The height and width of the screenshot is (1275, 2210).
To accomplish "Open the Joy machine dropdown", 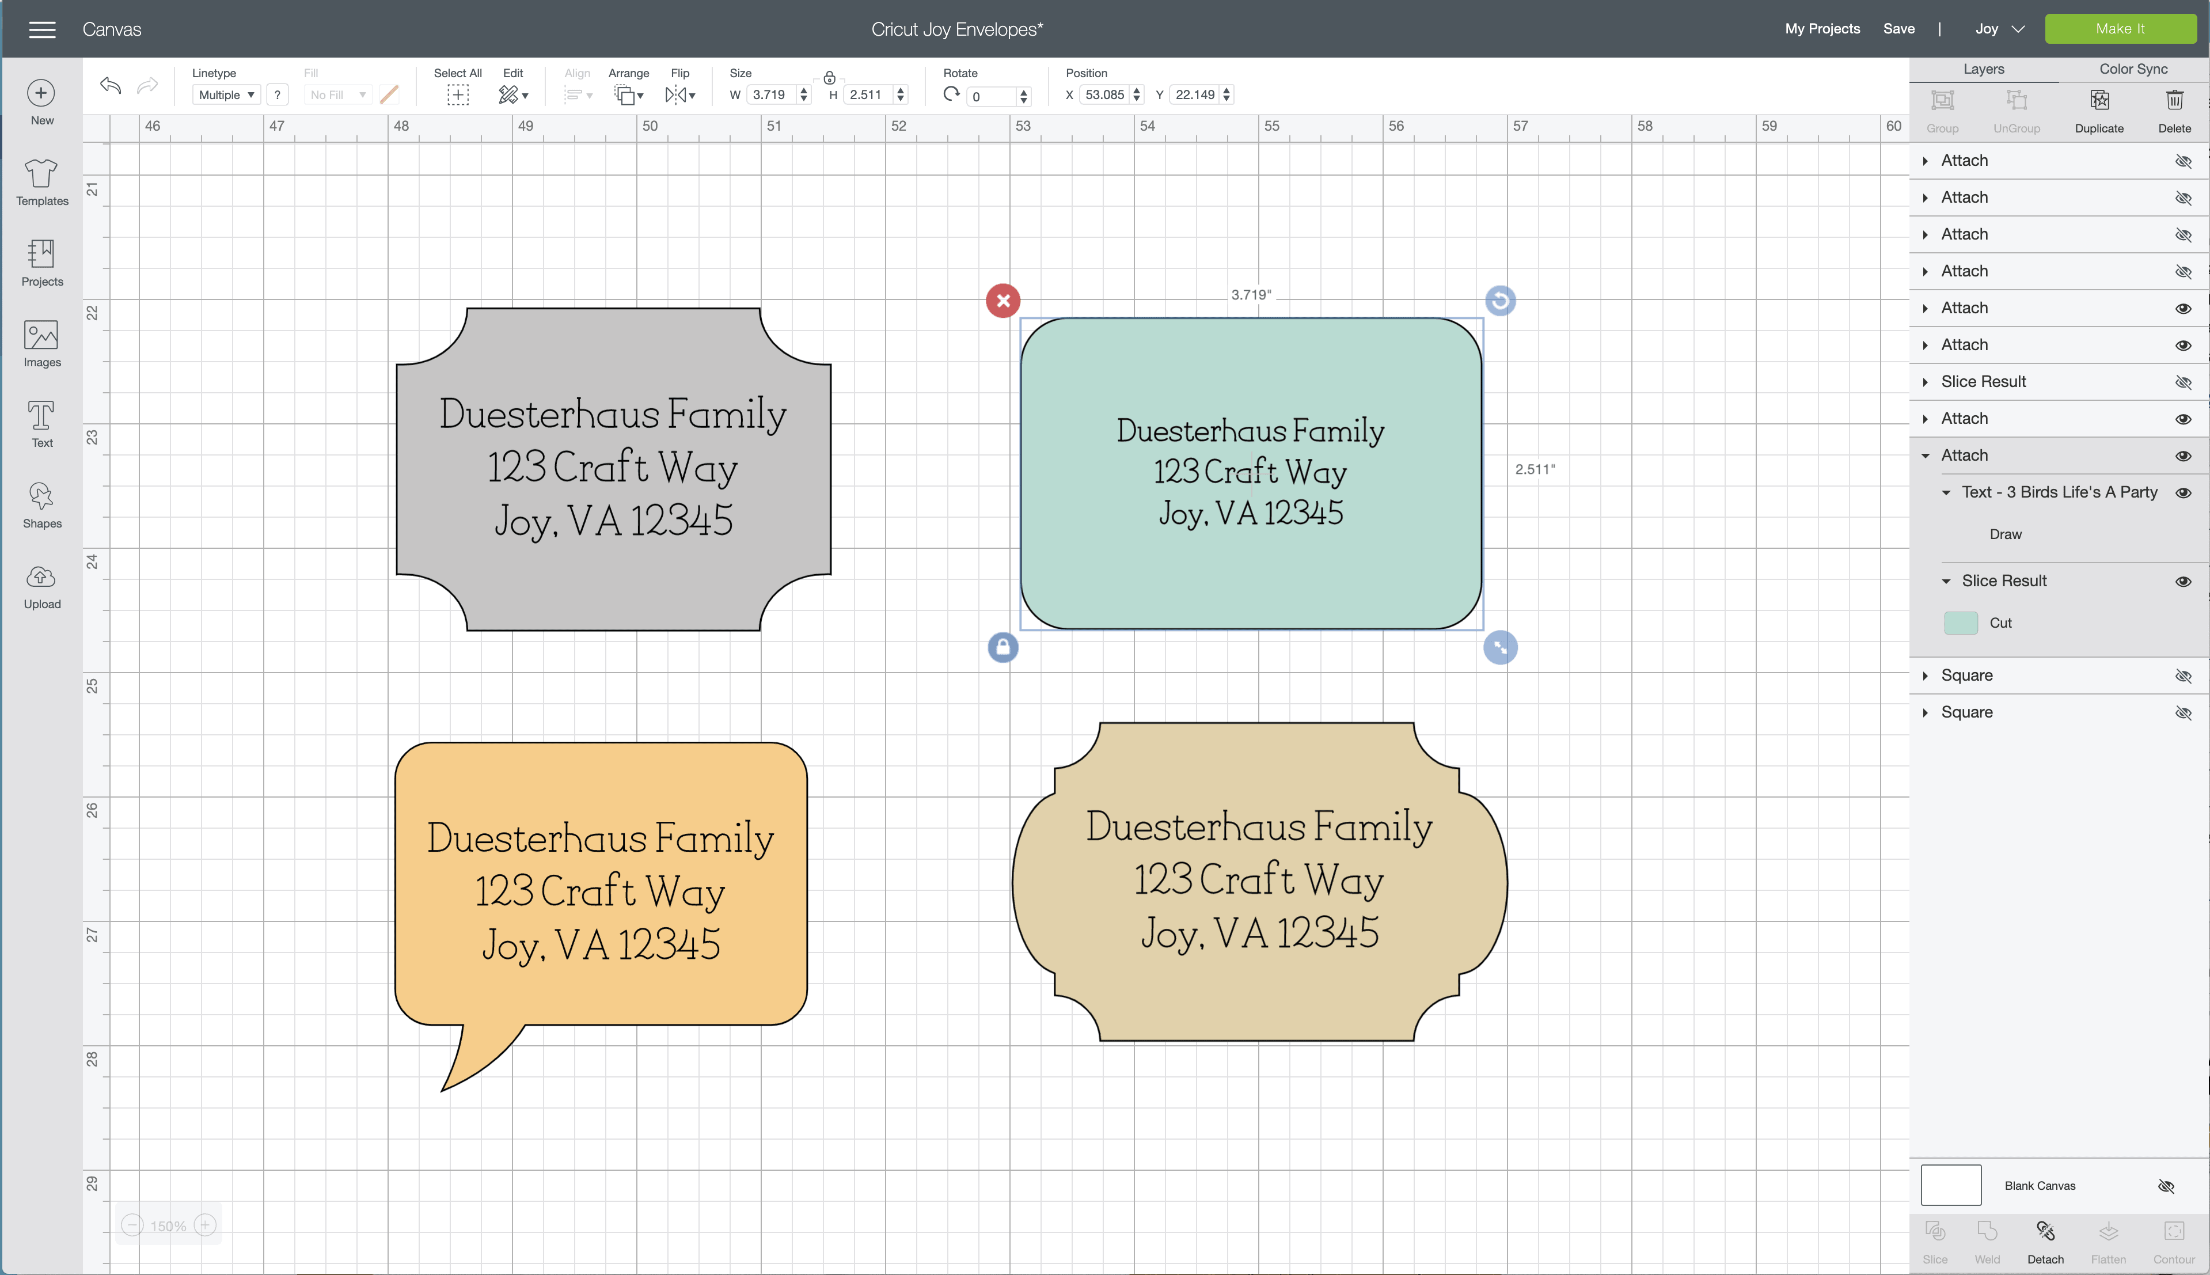I will 2000,29.
